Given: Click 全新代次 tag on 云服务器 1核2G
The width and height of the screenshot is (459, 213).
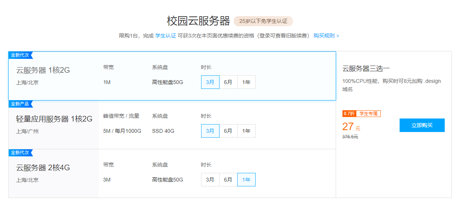Looking at the screenshot, I should 20,55.
